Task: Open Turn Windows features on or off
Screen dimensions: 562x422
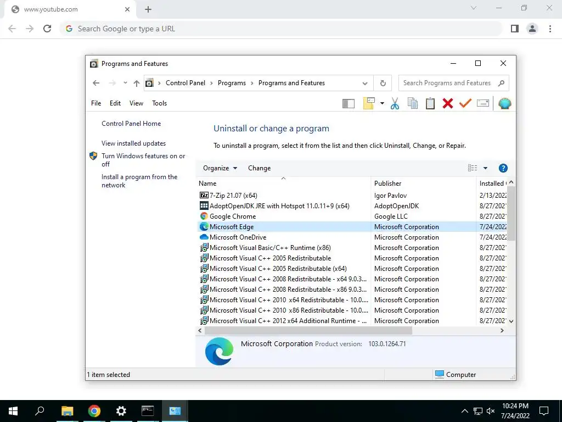Action: (143, 160)
